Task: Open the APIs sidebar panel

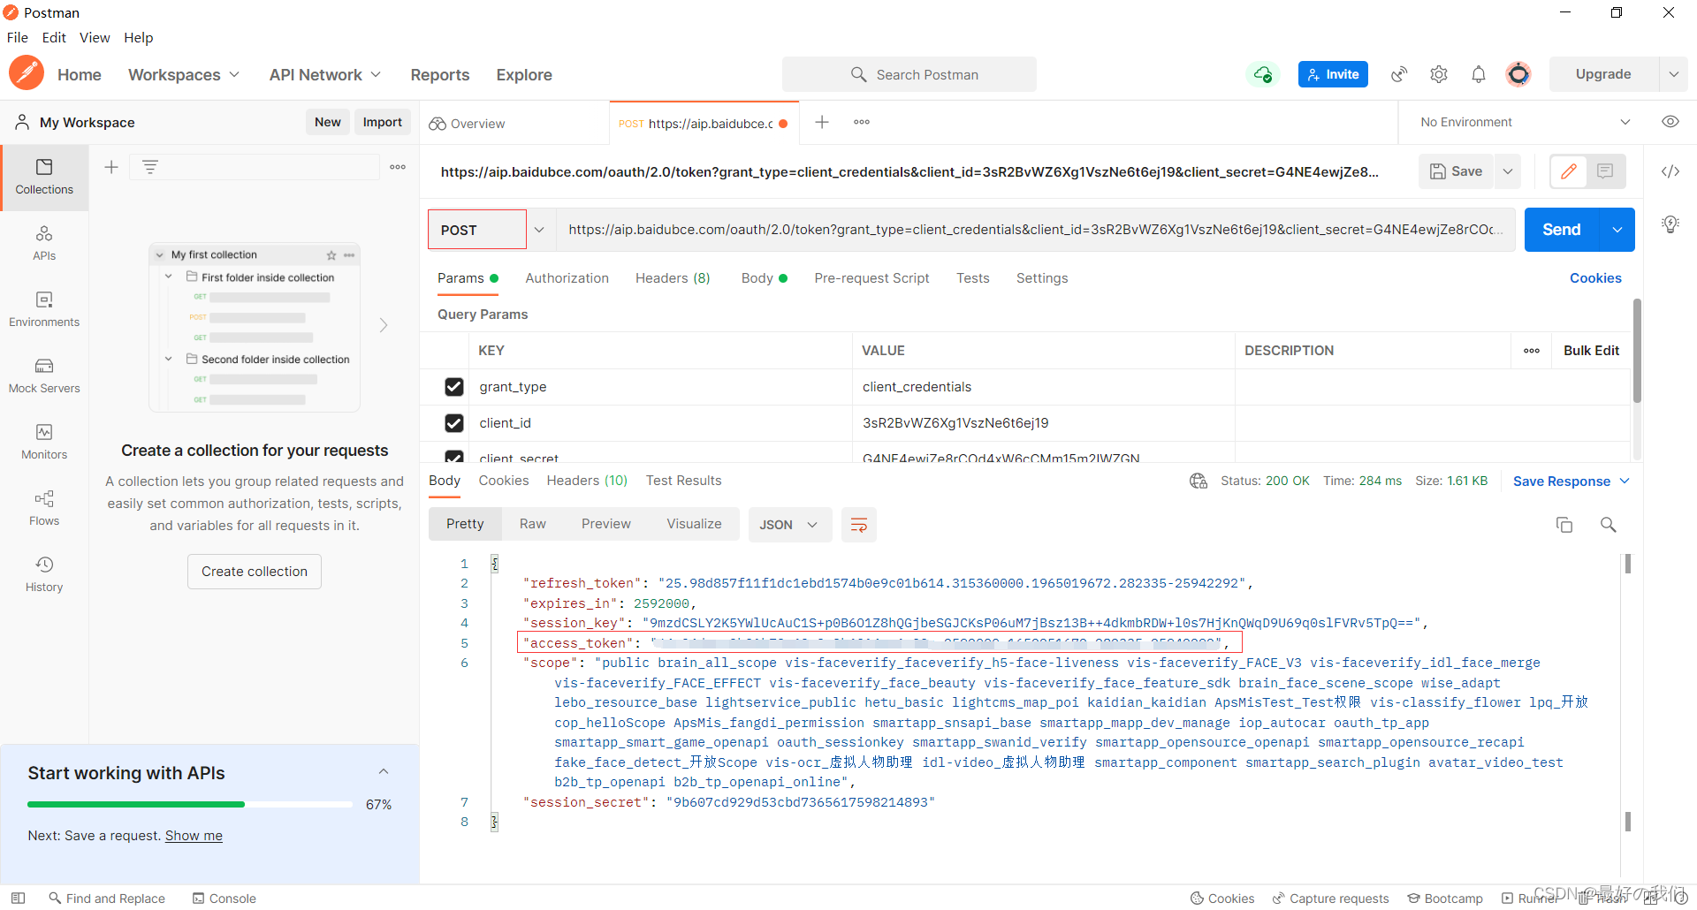Action: click(44, 244)
